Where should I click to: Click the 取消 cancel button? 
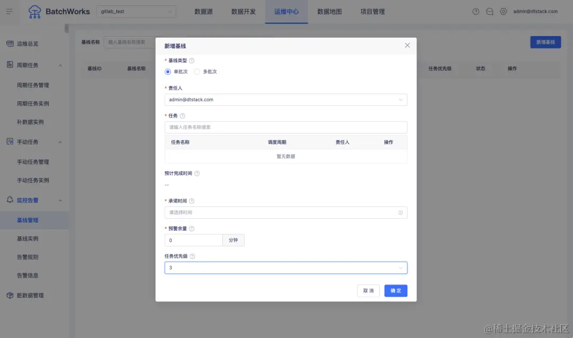click(x=368, y=291)
